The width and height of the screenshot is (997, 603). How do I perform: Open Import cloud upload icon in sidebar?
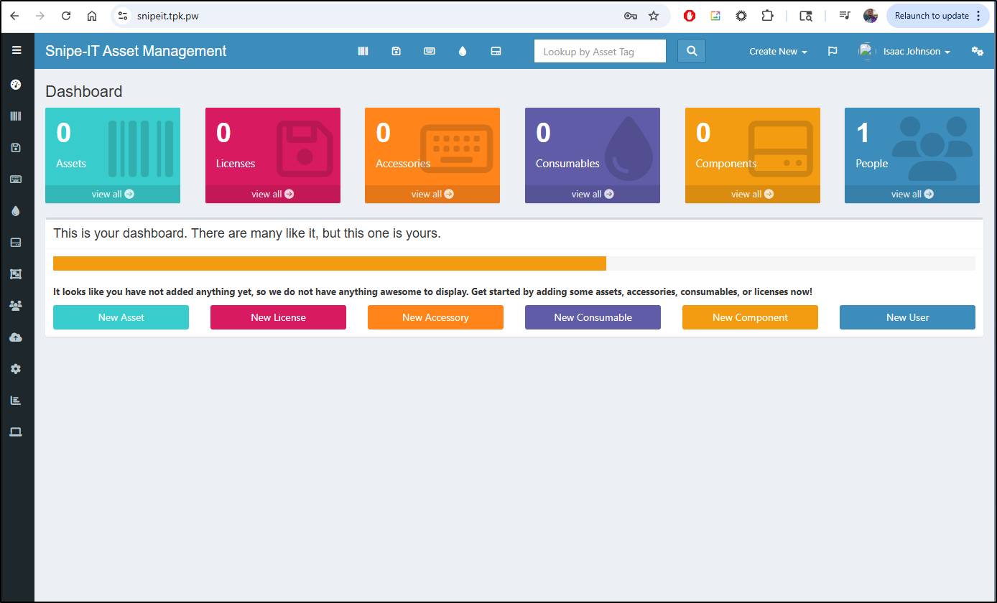(16, 337)
